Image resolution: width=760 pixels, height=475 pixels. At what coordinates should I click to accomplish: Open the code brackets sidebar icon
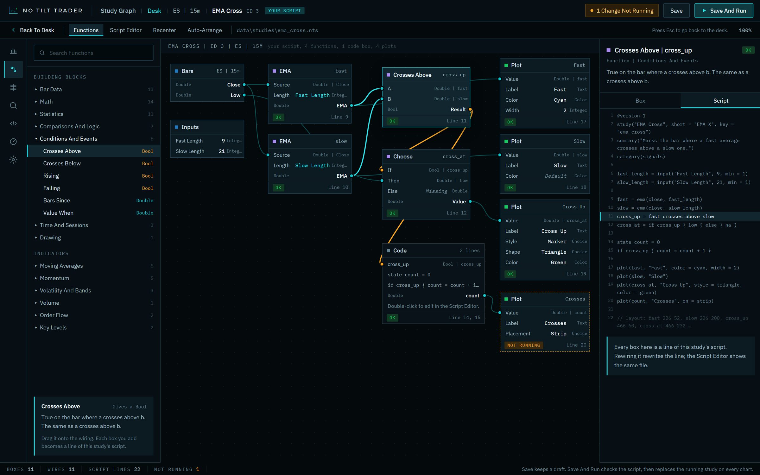[13, 123]
